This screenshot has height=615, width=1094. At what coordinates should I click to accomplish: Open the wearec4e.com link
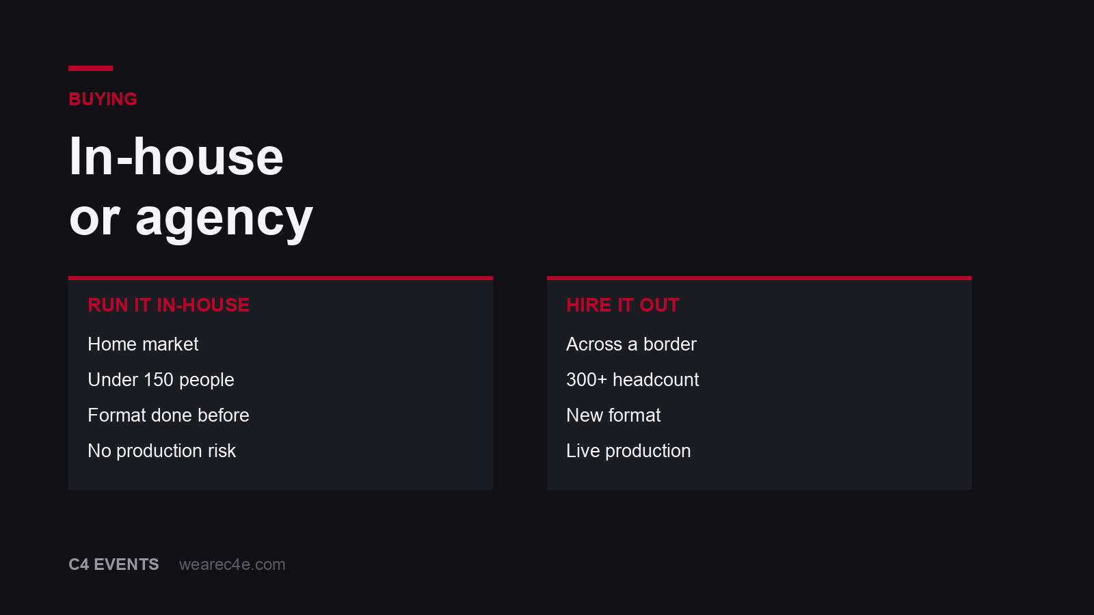coord(232,564)
